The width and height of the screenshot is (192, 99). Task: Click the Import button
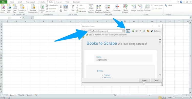pyautogui.click(x=144, y=80)
